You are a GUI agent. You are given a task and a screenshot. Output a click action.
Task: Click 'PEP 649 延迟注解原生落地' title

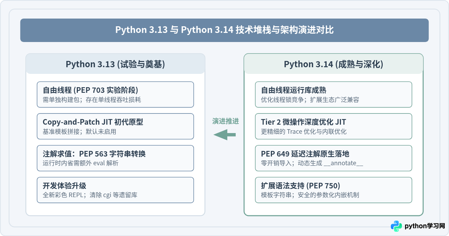tap(305, 154)
